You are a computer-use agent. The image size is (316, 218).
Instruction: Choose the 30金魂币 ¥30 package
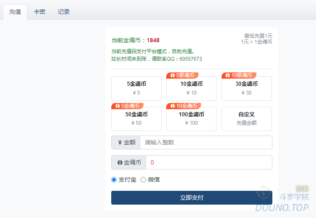pos(246,88)
